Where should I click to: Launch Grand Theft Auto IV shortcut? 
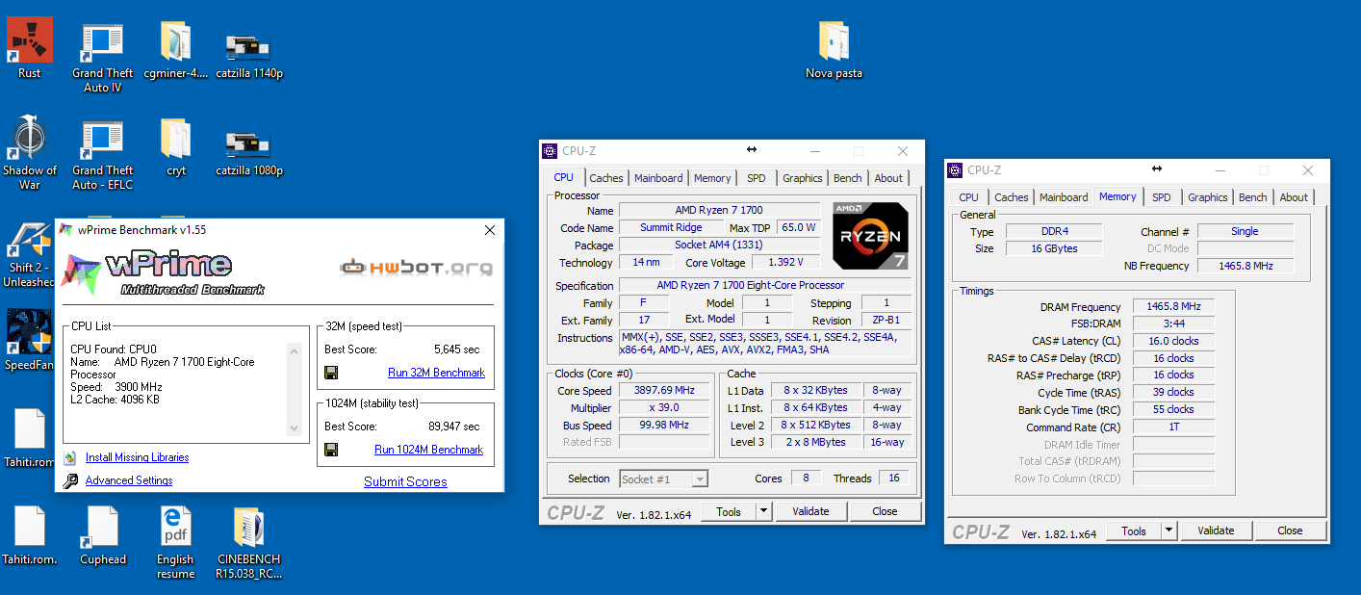coord(102,58)
